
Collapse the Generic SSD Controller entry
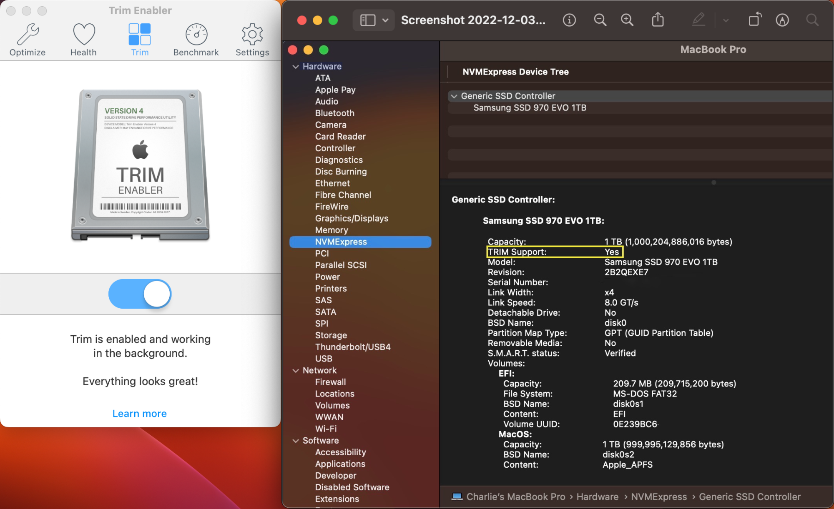coord(455,96)
